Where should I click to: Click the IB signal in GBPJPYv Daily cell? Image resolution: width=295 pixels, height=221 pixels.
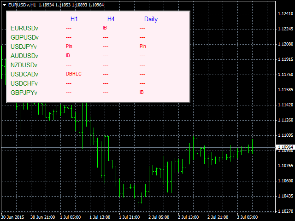[142, 92]
